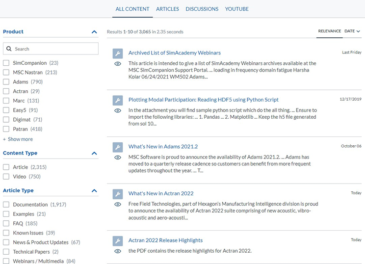365x264 pixels.
Task: Click wrench icon beside What's New in Adams 2021.2
Action: (x=117, y=147)
